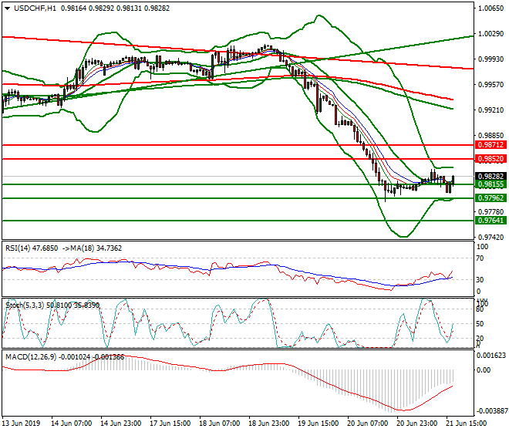This screenshot has height=432, width=509.
Task: Click the 13 Jun 2019 date label
Action: pyautogui.click(x=21, y=424)
